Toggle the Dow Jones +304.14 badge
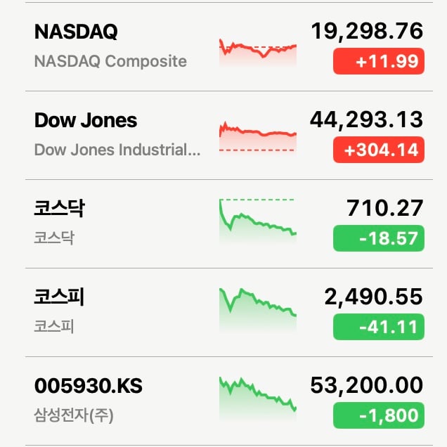This screenshot has height=447, width=447. pos(379,150)
